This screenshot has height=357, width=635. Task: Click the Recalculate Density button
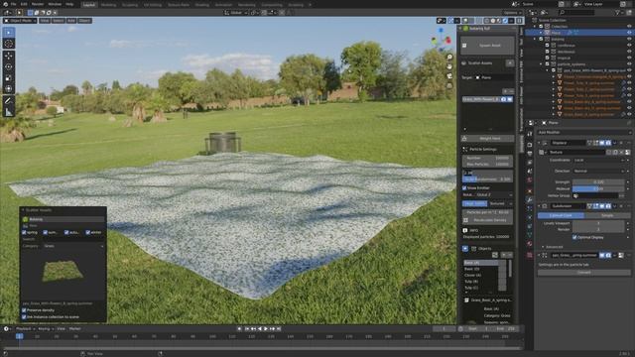coord(487,220)
